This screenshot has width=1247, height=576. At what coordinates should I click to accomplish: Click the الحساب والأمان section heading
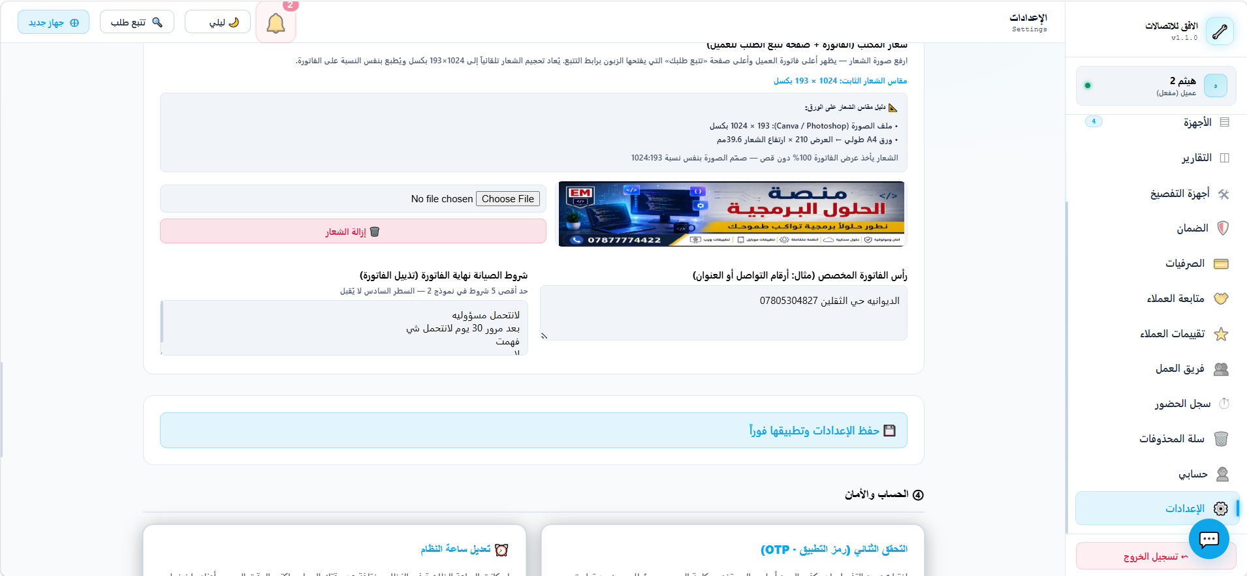click(884, 494)
